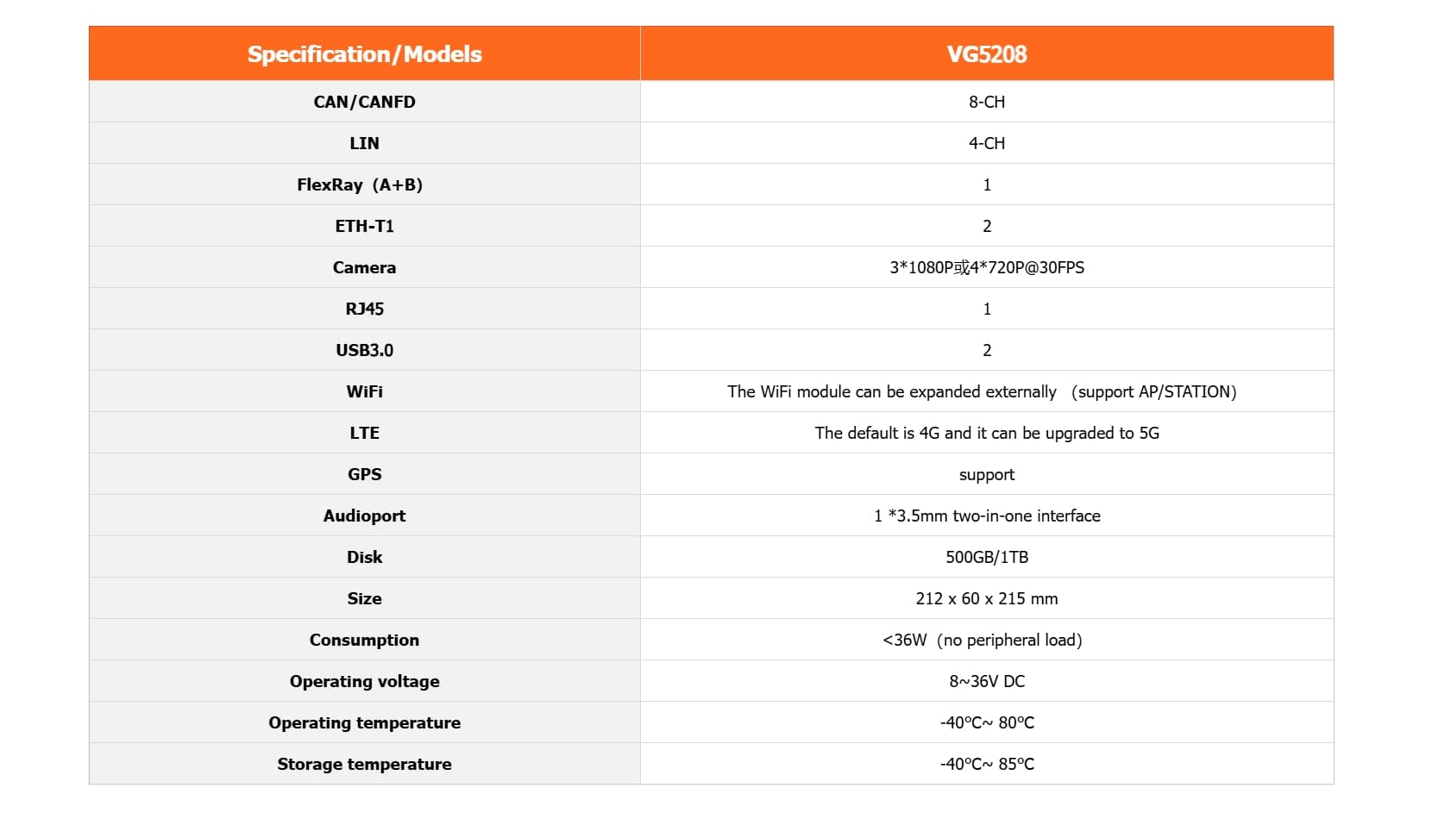Select the RJ45 row label
Viewport: 1432px width, 819px height.
[364, 309]
